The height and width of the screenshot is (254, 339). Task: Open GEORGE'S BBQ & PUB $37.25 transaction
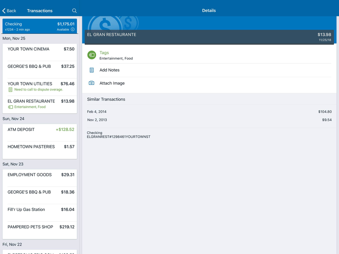coord(40,70)
